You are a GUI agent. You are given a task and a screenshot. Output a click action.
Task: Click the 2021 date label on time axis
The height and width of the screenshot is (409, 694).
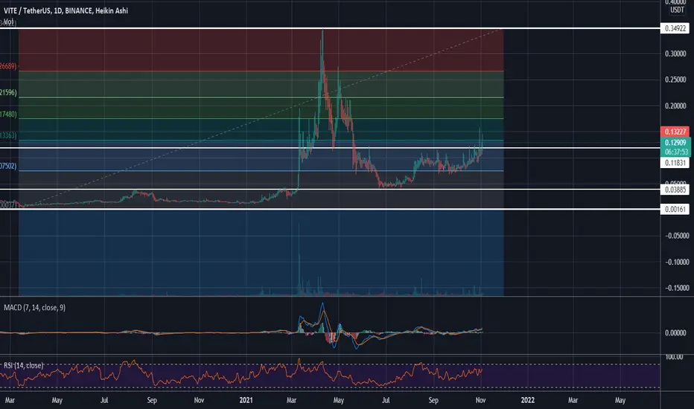pos(246,400)
